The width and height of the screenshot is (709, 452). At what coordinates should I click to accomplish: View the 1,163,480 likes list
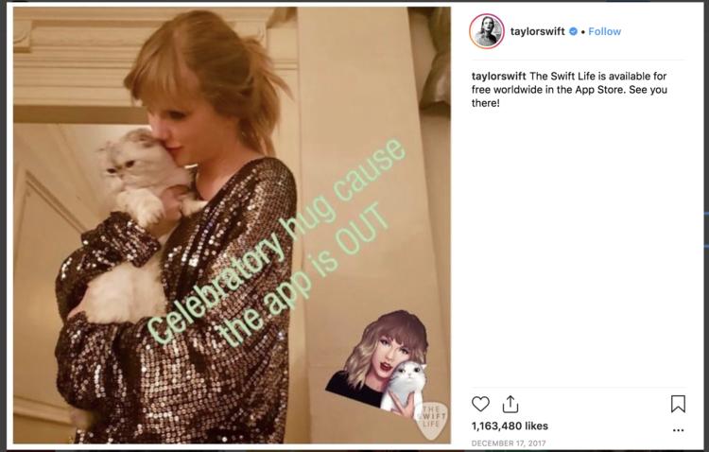tap(510, 426)
